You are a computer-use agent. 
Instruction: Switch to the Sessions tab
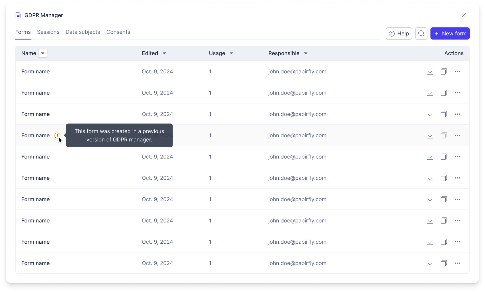[48, 32]
